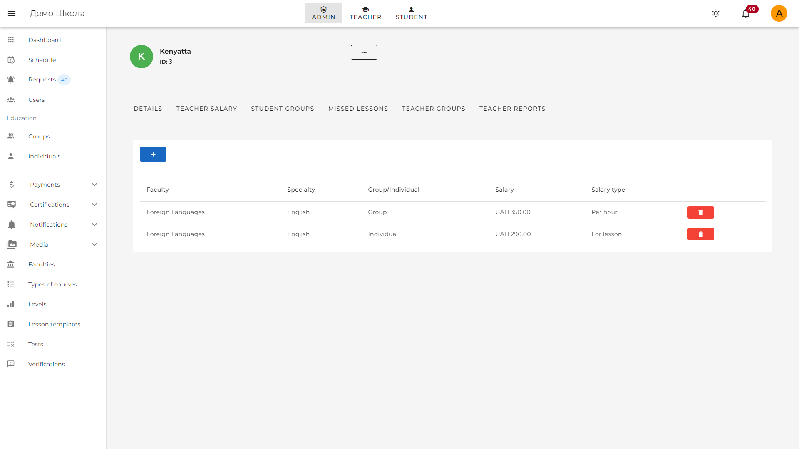Expand the Payments submenu chevron

(94, 185)
